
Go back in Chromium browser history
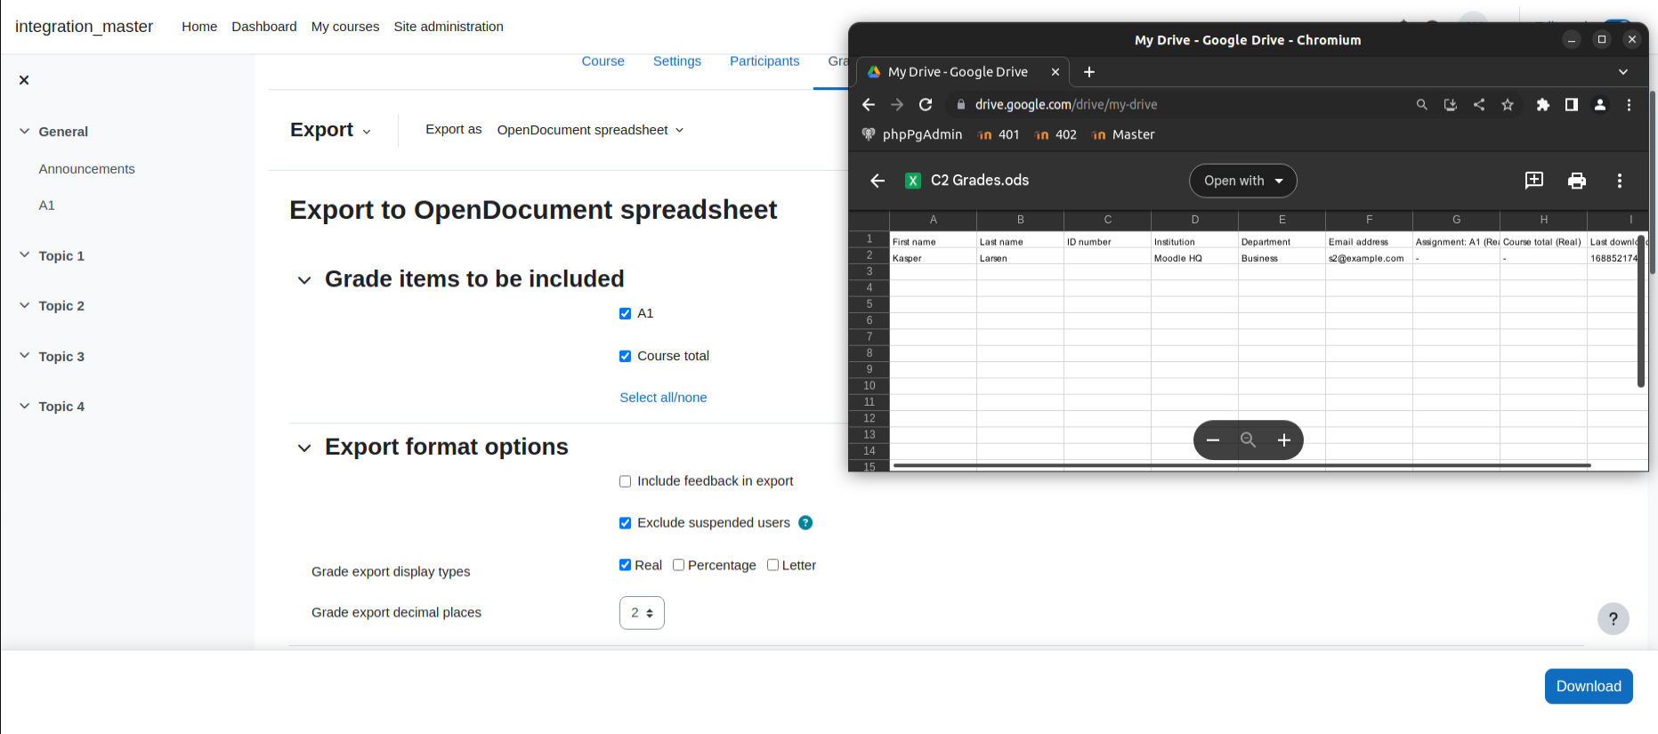(869, 105)
